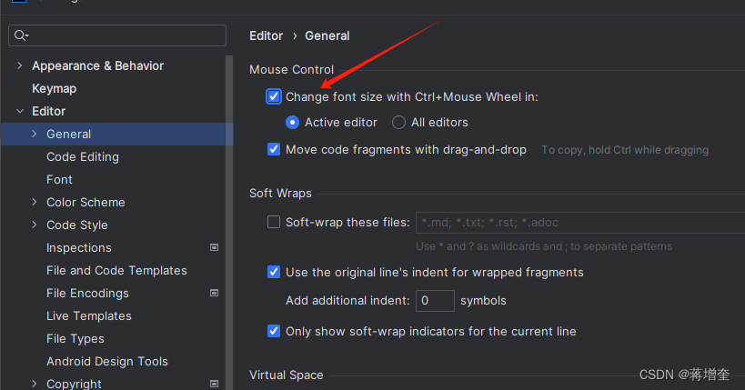This screenshot has width=745, height=390.
Task: Expand the General tree node
Action: pyautogui.click(x=35, y=134)
